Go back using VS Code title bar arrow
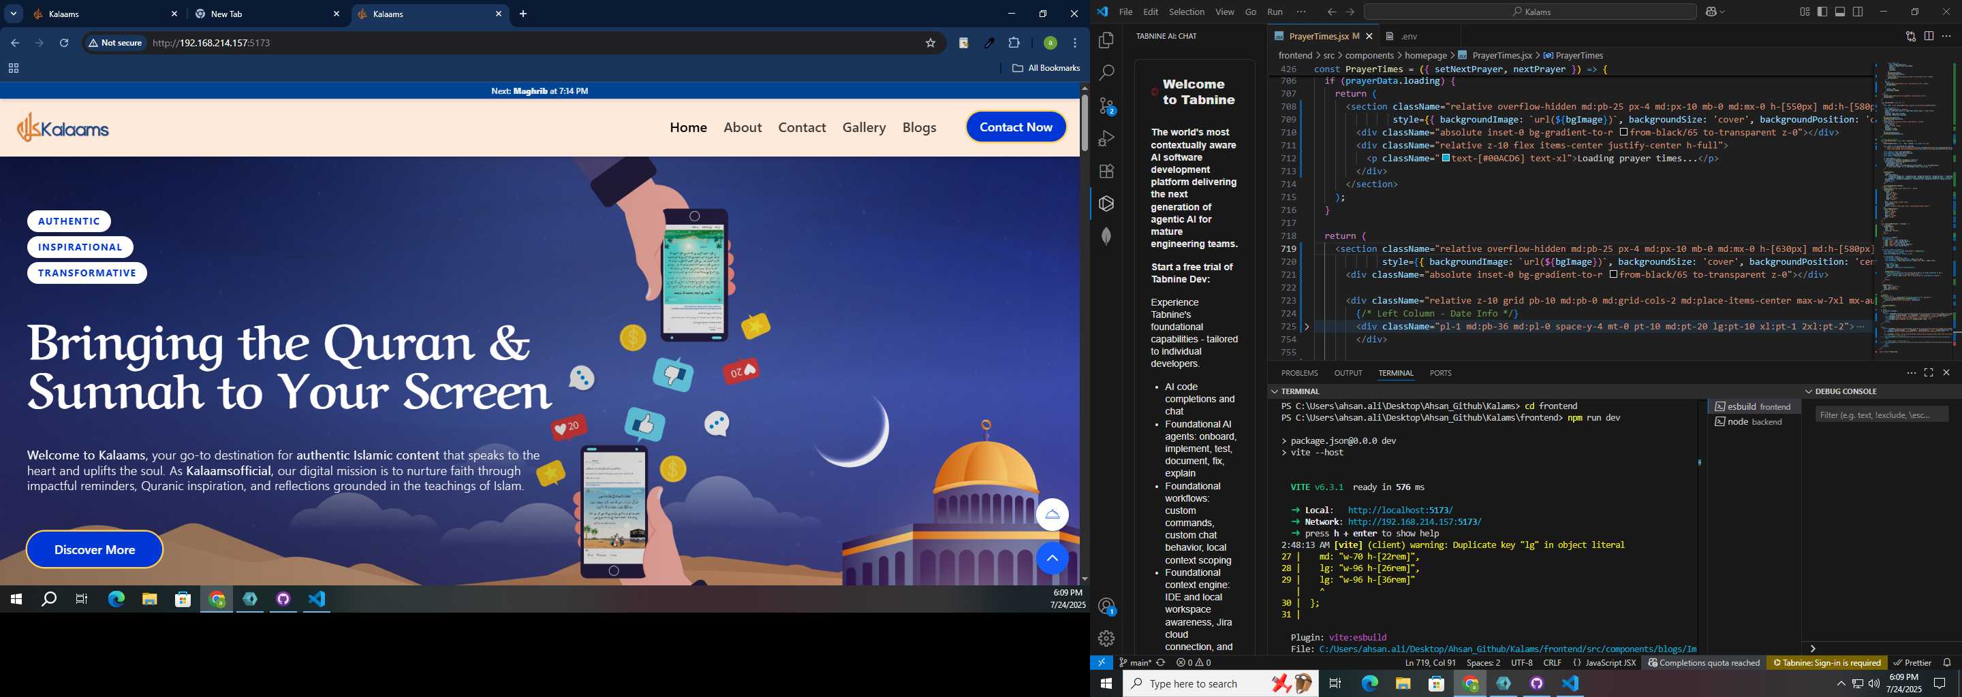This screenshot has height=697, width=1962. tap(1331, 12)
